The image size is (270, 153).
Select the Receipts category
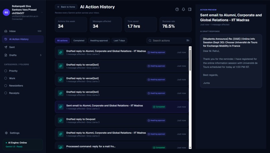pos(23,93)
